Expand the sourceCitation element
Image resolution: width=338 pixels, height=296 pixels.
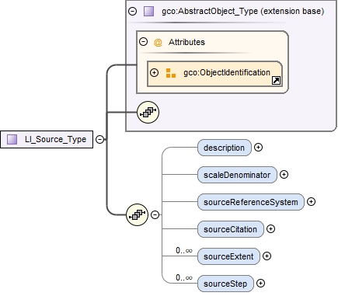coord(270,229)
